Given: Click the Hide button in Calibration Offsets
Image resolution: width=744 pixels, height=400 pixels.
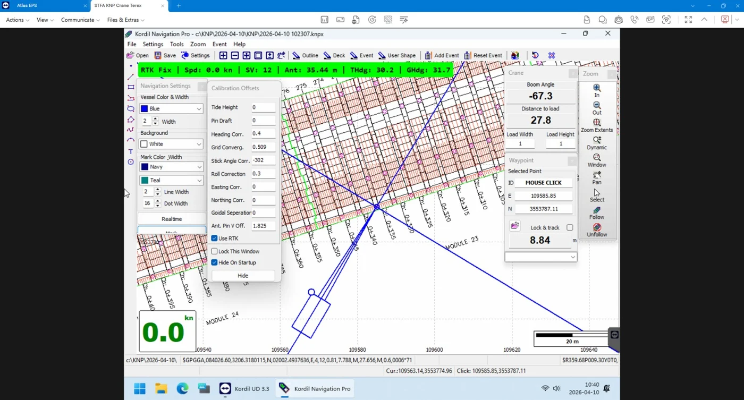Looking at the screenshot, I should pyautogui.click(x=243, y=276).
